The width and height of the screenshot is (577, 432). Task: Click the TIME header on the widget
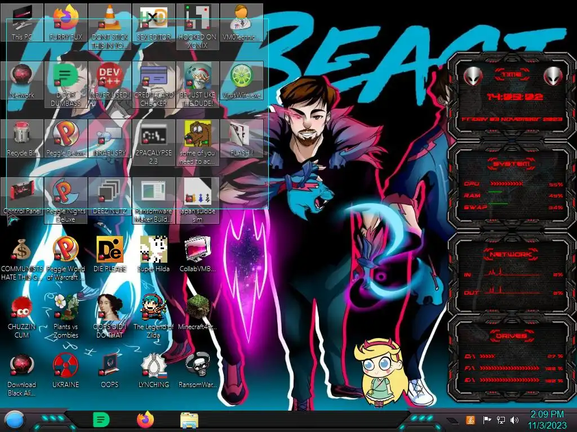[512, 75]
